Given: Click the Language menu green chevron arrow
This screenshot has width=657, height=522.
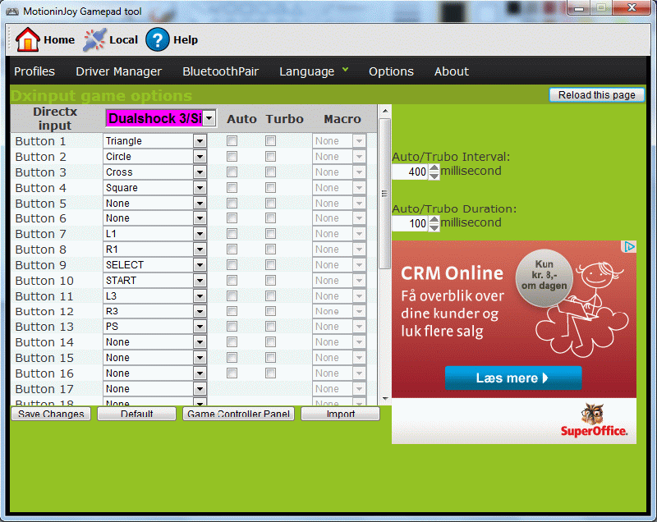Looking at the screenshot, I should coord(345,70).
